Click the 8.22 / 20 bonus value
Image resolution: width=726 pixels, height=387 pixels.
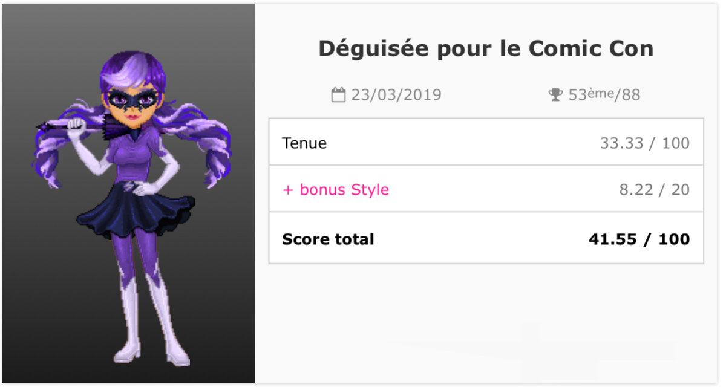[654, 190]
